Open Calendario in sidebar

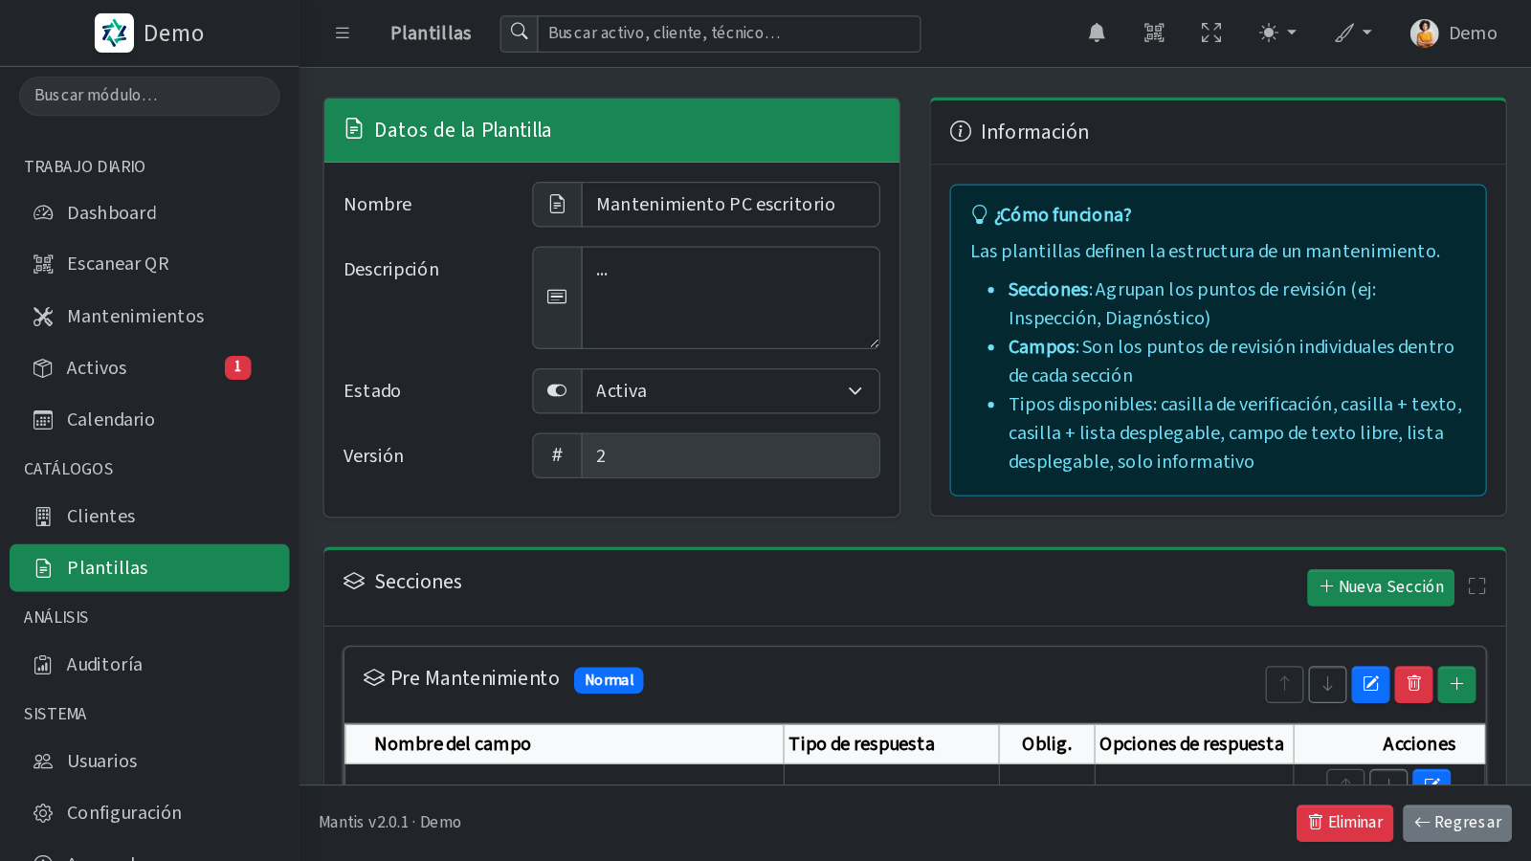pyautogui.click(x=149, y=419)
